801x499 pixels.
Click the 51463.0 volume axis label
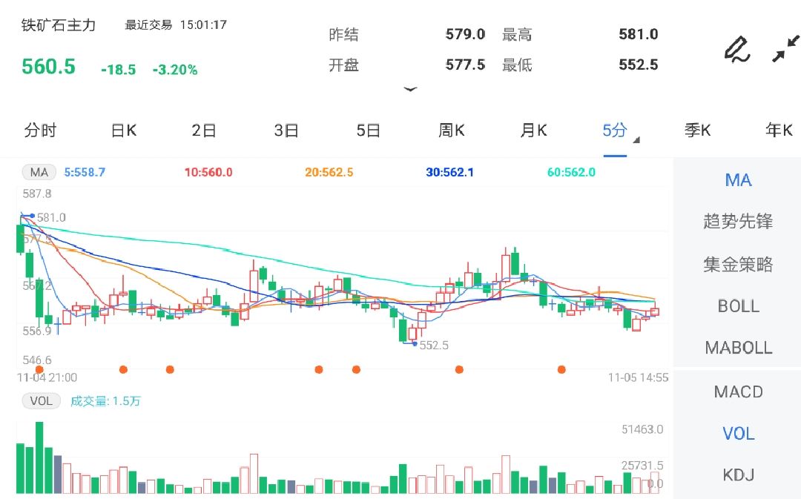pyautogui.click(x=642, y=429)
